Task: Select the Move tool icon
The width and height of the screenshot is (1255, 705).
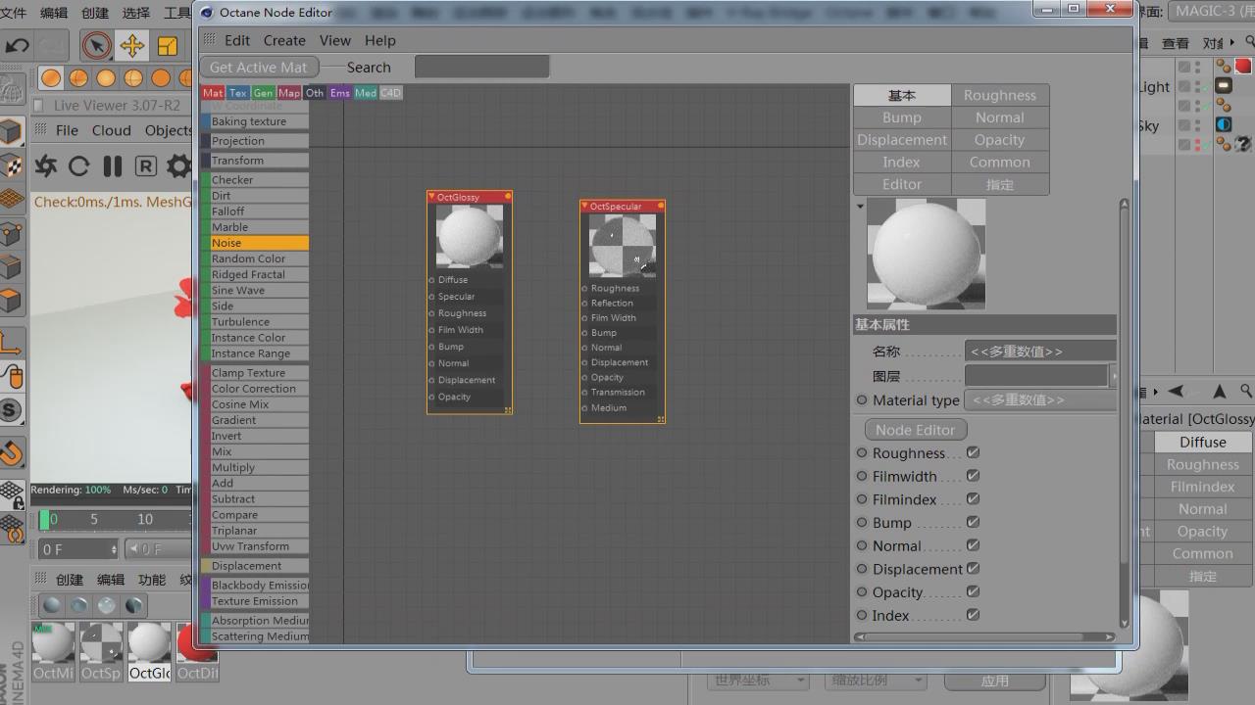Action: 131,45
